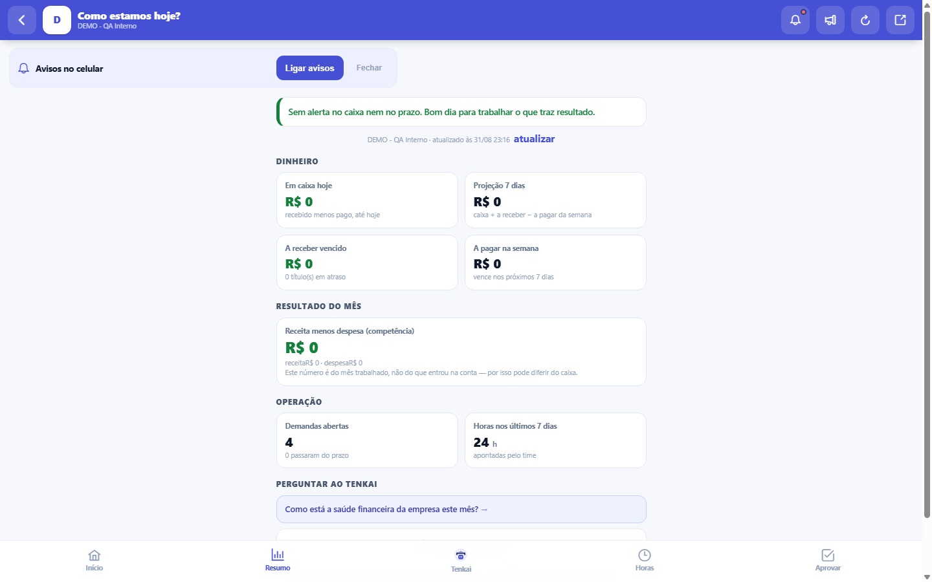Open the Aprovar tab
Image resolution: width=932 pixels, height=582 pixels.
pos(828,561)
